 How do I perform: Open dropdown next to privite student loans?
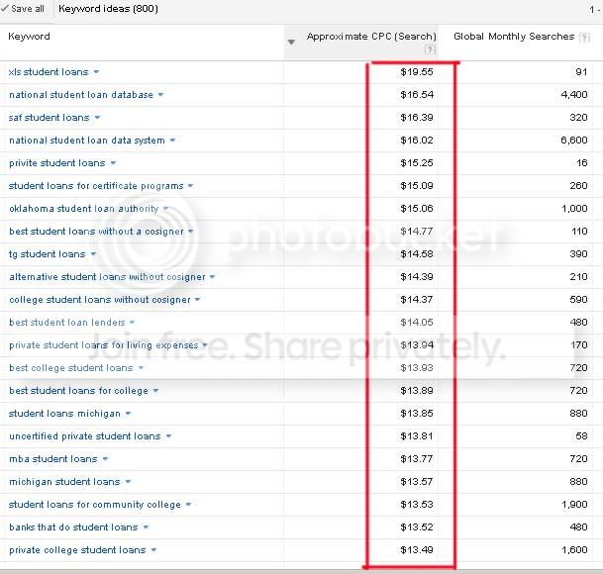(x=113, y=163)
